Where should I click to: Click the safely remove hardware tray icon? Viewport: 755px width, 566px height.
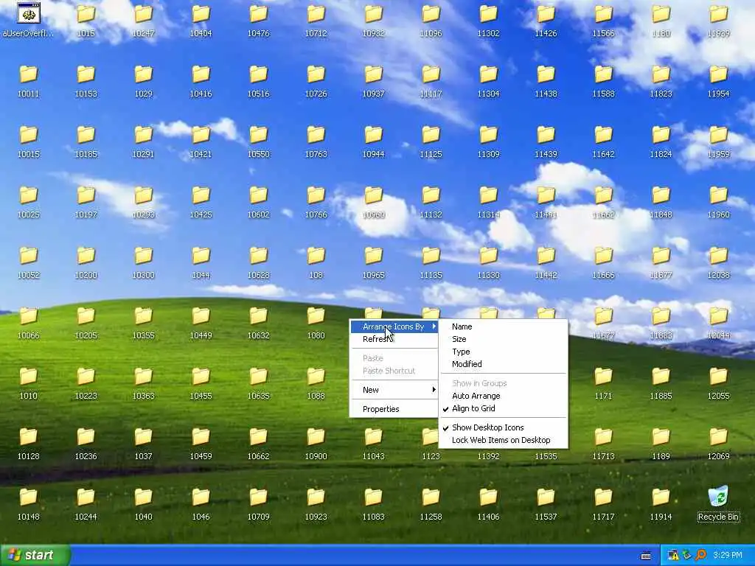point(686,556)
